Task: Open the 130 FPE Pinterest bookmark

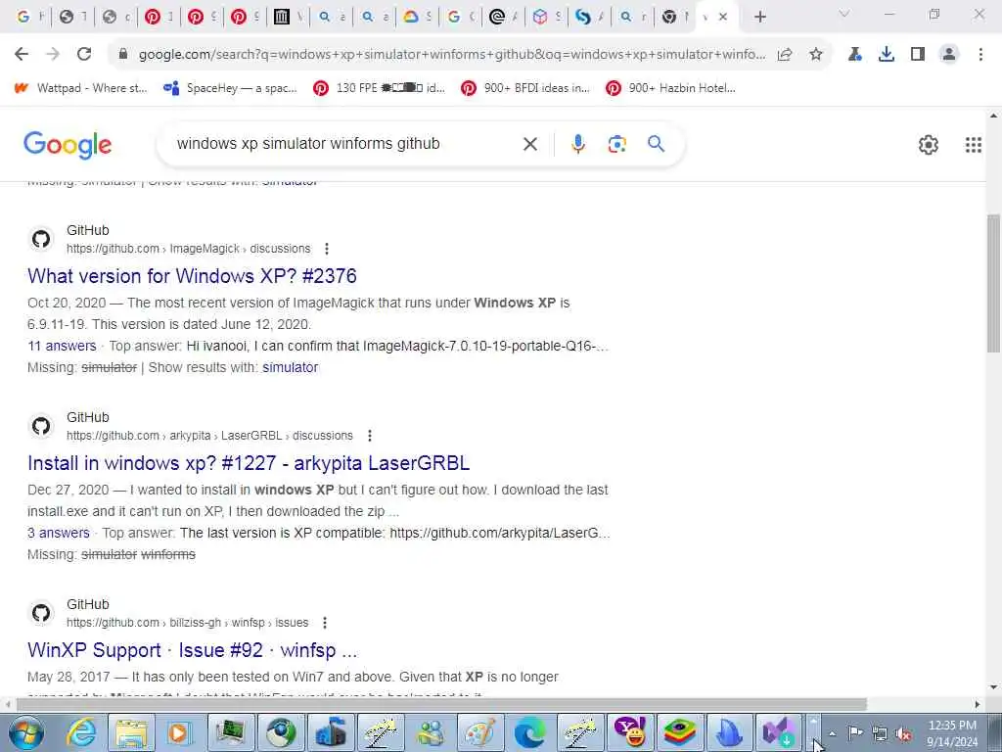Action: 380,88
